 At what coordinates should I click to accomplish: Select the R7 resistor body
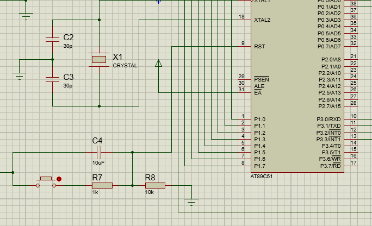coord(102,186)
